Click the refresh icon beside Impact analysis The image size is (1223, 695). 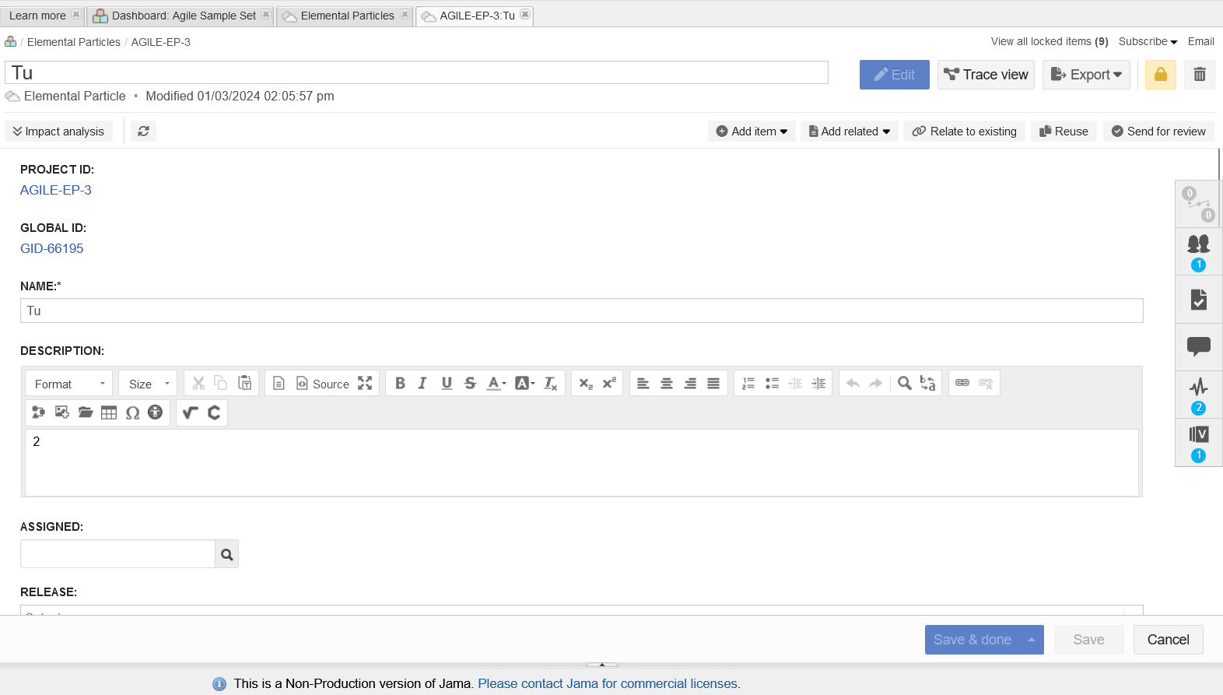(x=143, y=132)
